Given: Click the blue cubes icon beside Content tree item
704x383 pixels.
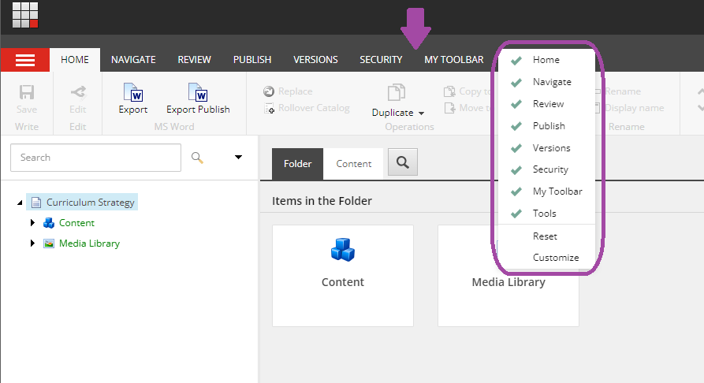Looking at the screenshot, I should point(49,223).
